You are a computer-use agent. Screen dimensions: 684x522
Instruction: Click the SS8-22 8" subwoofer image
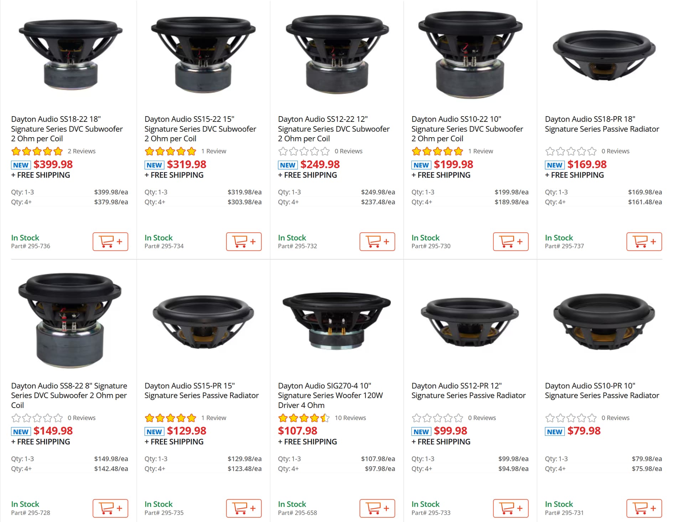(x=70, y=321)
